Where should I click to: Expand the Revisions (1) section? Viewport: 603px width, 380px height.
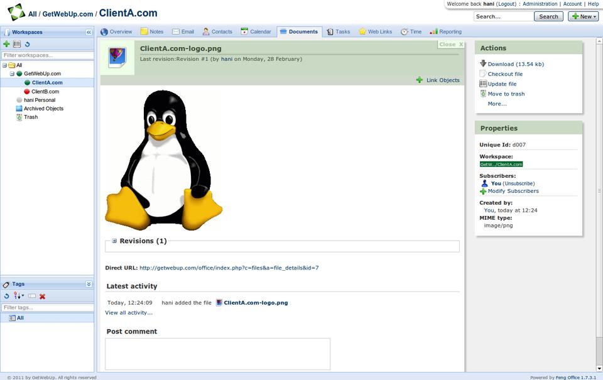click(114, 241)
